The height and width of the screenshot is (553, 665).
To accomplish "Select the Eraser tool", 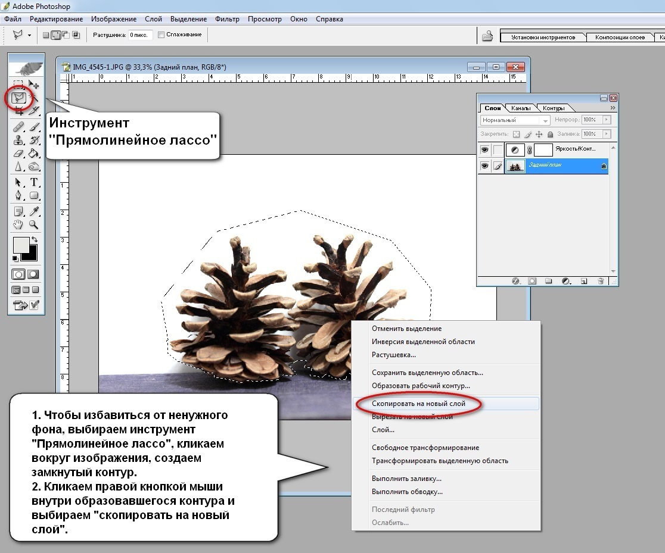I will 18,153.
